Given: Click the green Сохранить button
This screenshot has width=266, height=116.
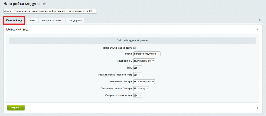Looking at the screenshot, I should click(16, 108).
